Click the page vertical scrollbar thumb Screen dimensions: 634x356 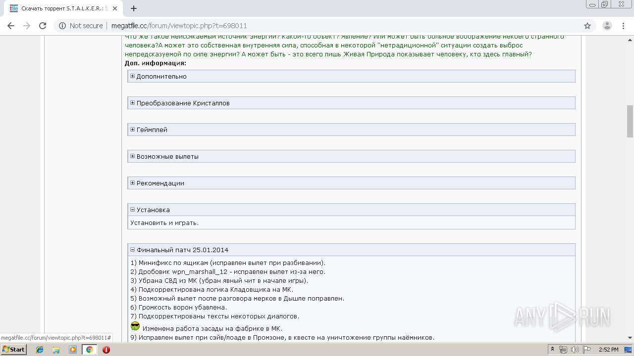coord(630,121)
